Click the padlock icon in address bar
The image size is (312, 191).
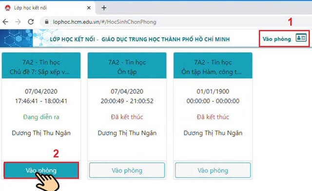[47, 22]
